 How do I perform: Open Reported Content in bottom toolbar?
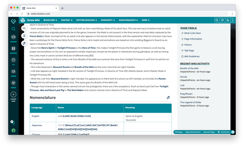[193, 132]
